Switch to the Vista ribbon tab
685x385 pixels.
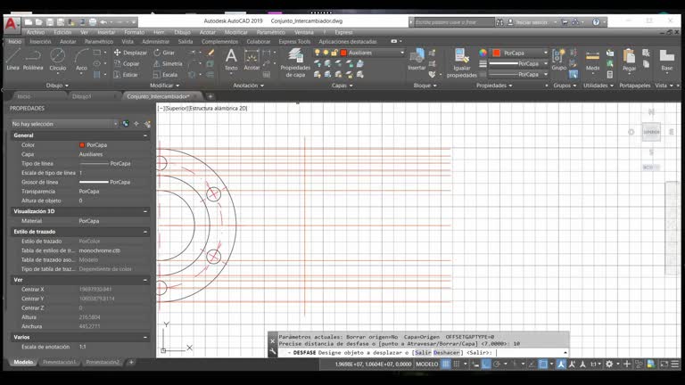coord(128,42)
